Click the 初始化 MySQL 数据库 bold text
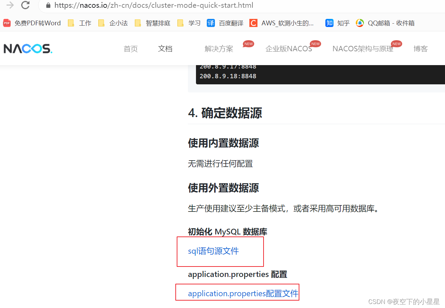 [227, 232]
